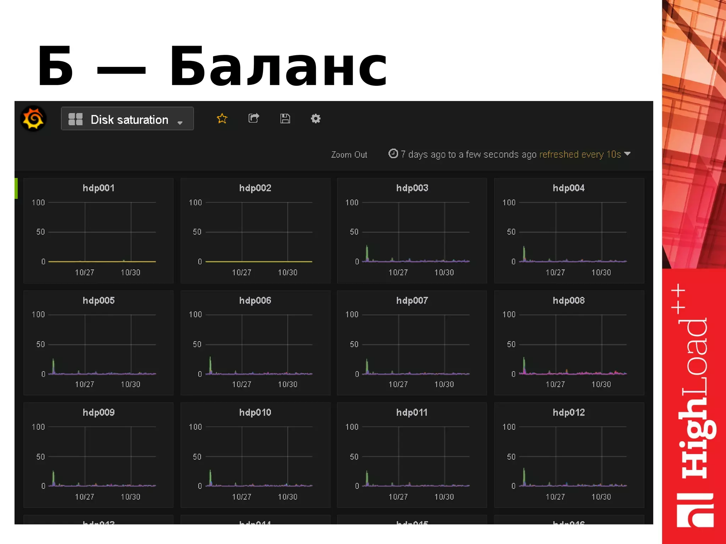This screenshot has width=726, height=544.
Task: Open the hdp001 panel title menu
Action: coord(99,188)
